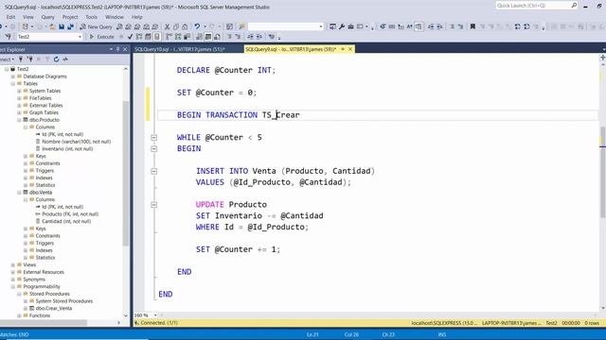Toggle Include Client Statistics
This screenshot has height=340, width=606.
pyautogui.click(x=187, y=37)
